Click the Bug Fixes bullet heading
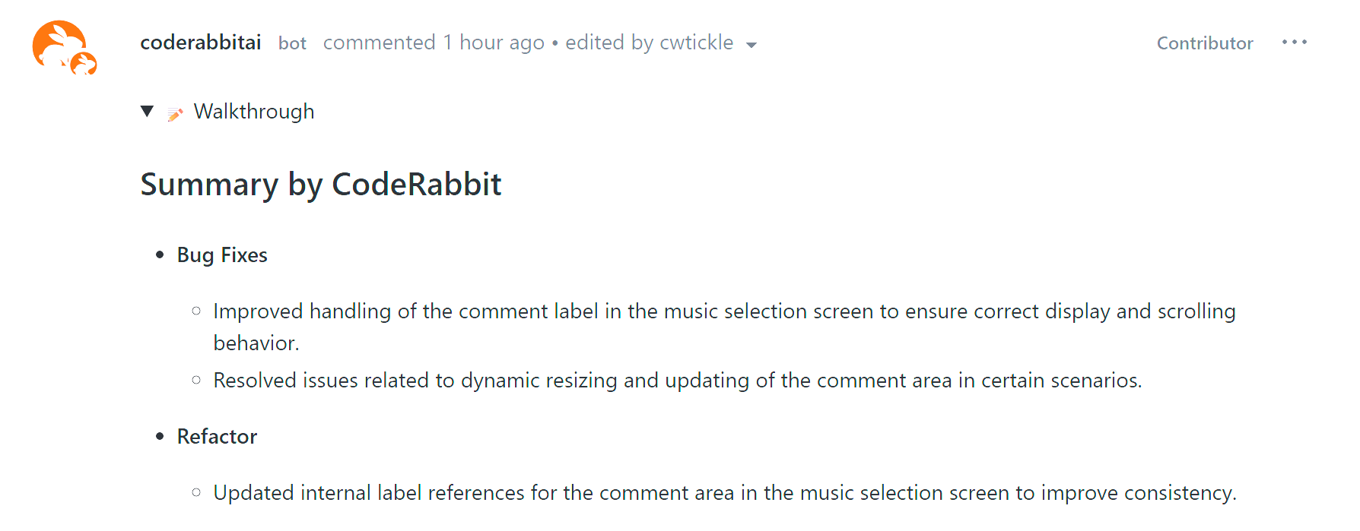Screen dimensions: 1360x531 (222, 255)
